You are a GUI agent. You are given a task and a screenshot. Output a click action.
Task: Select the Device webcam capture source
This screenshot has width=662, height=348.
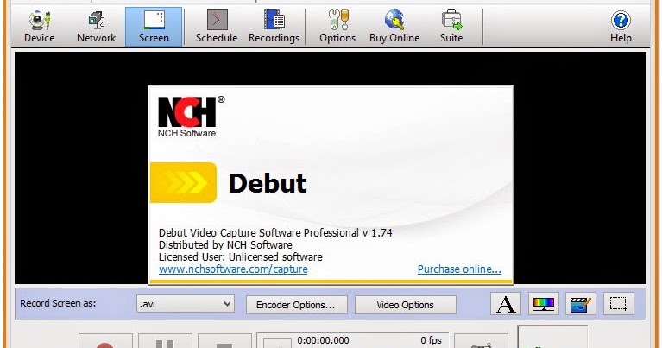pos(39,27)
